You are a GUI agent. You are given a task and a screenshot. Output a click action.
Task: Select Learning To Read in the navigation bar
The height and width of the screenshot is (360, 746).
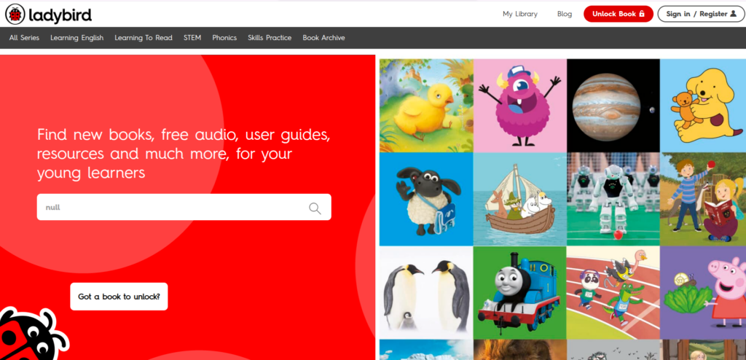point(144,38)
